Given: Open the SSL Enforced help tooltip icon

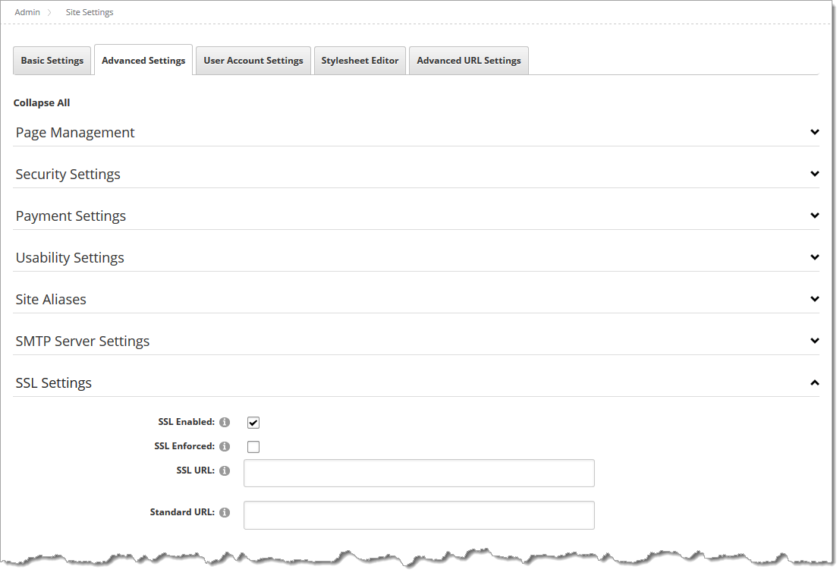Looking at the screenshot, I should point(225,446).
